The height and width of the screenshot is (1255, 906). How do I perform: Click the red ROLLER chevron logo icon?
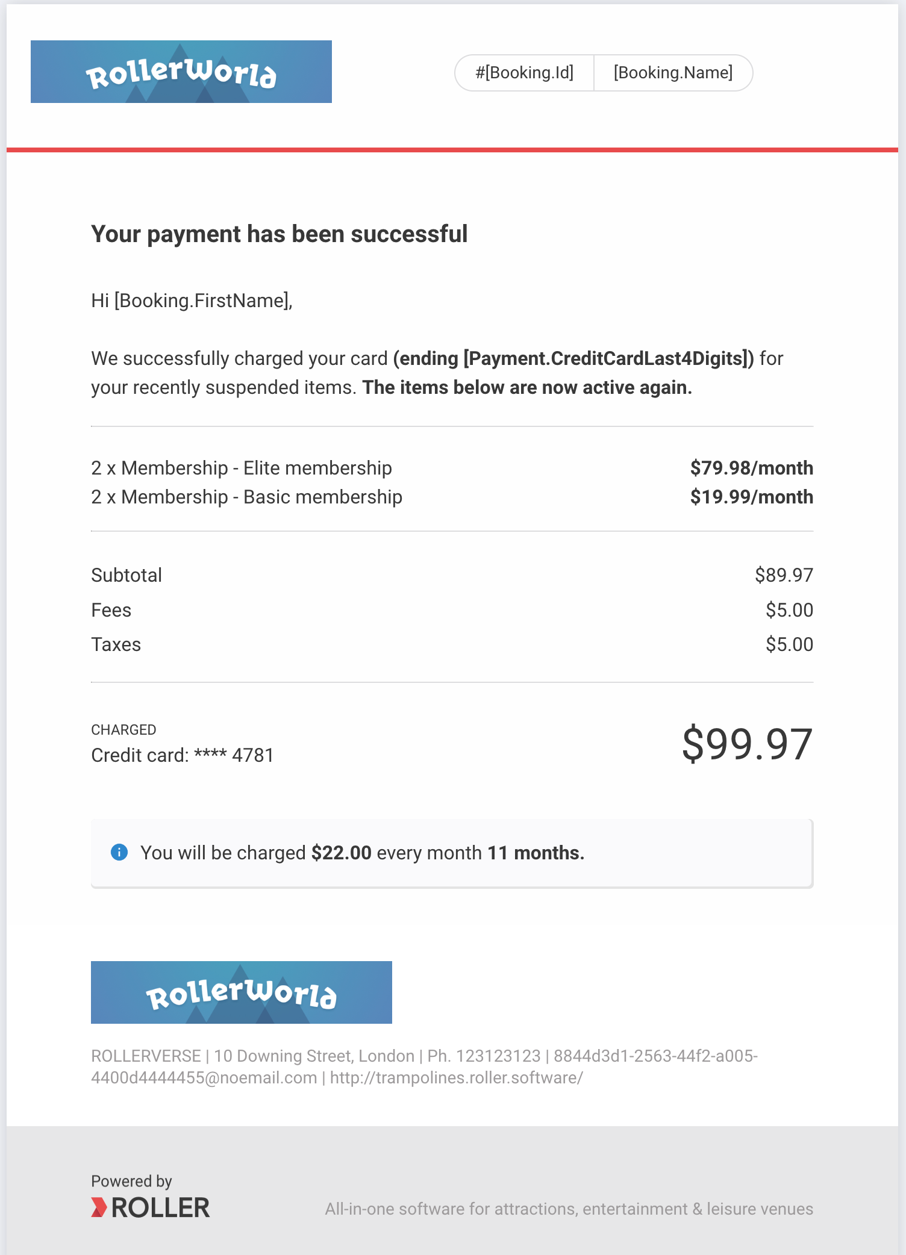pyautogui.click(x=99, y=1207)
